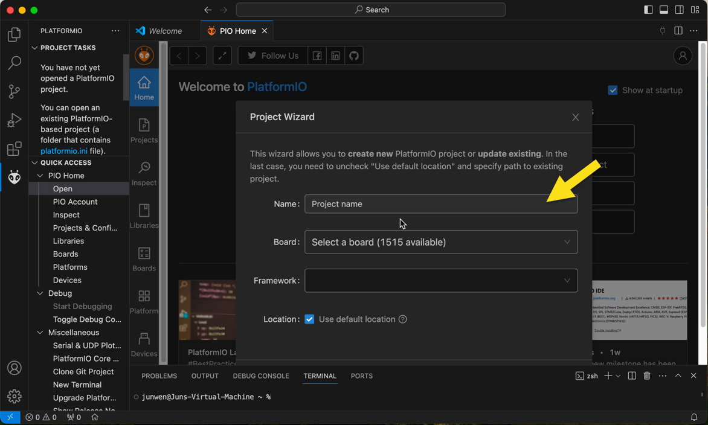This screenshot has height=425, width=708.
Task: Collapse the PIO Home tree node
Action: (40, 176)
